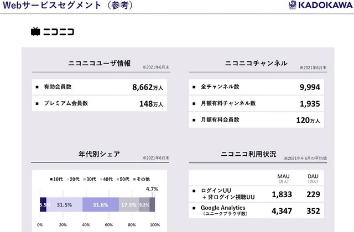Select the heading 'ニコニコユーザ情報'
The height and width of the screenshot is (232, 354).
100,63
